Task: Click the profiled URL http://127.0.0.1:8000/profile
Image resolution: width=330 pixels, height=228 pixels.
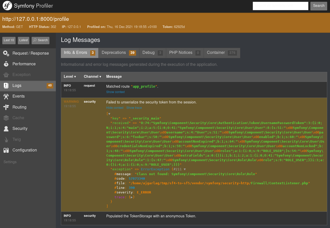Action: click(x=36, y=19)
